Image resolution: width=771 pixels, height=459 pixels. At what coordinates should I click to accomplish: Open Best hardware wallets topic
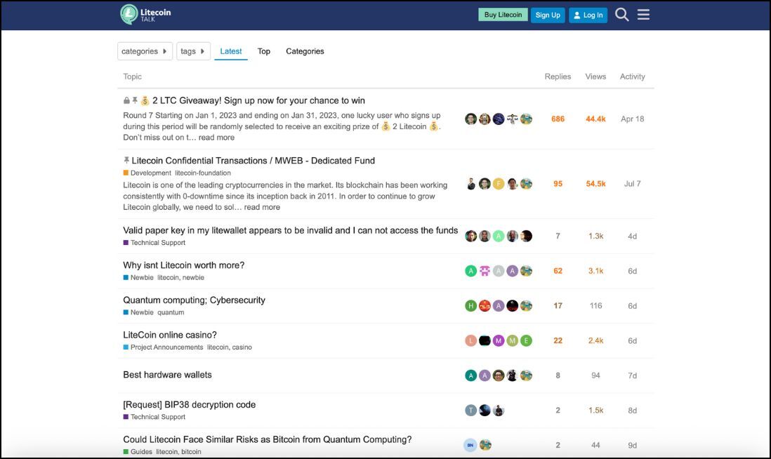167,375
